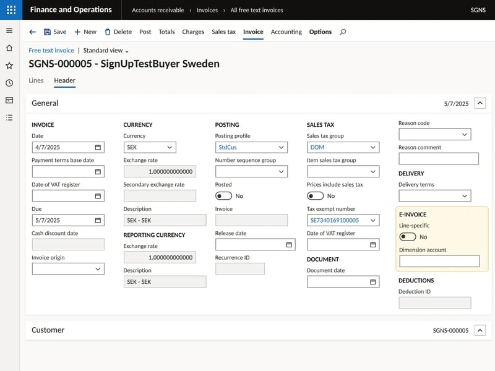495x371 pixels.
Task: Go to Home in sidebar
Action: coord(9,48)
